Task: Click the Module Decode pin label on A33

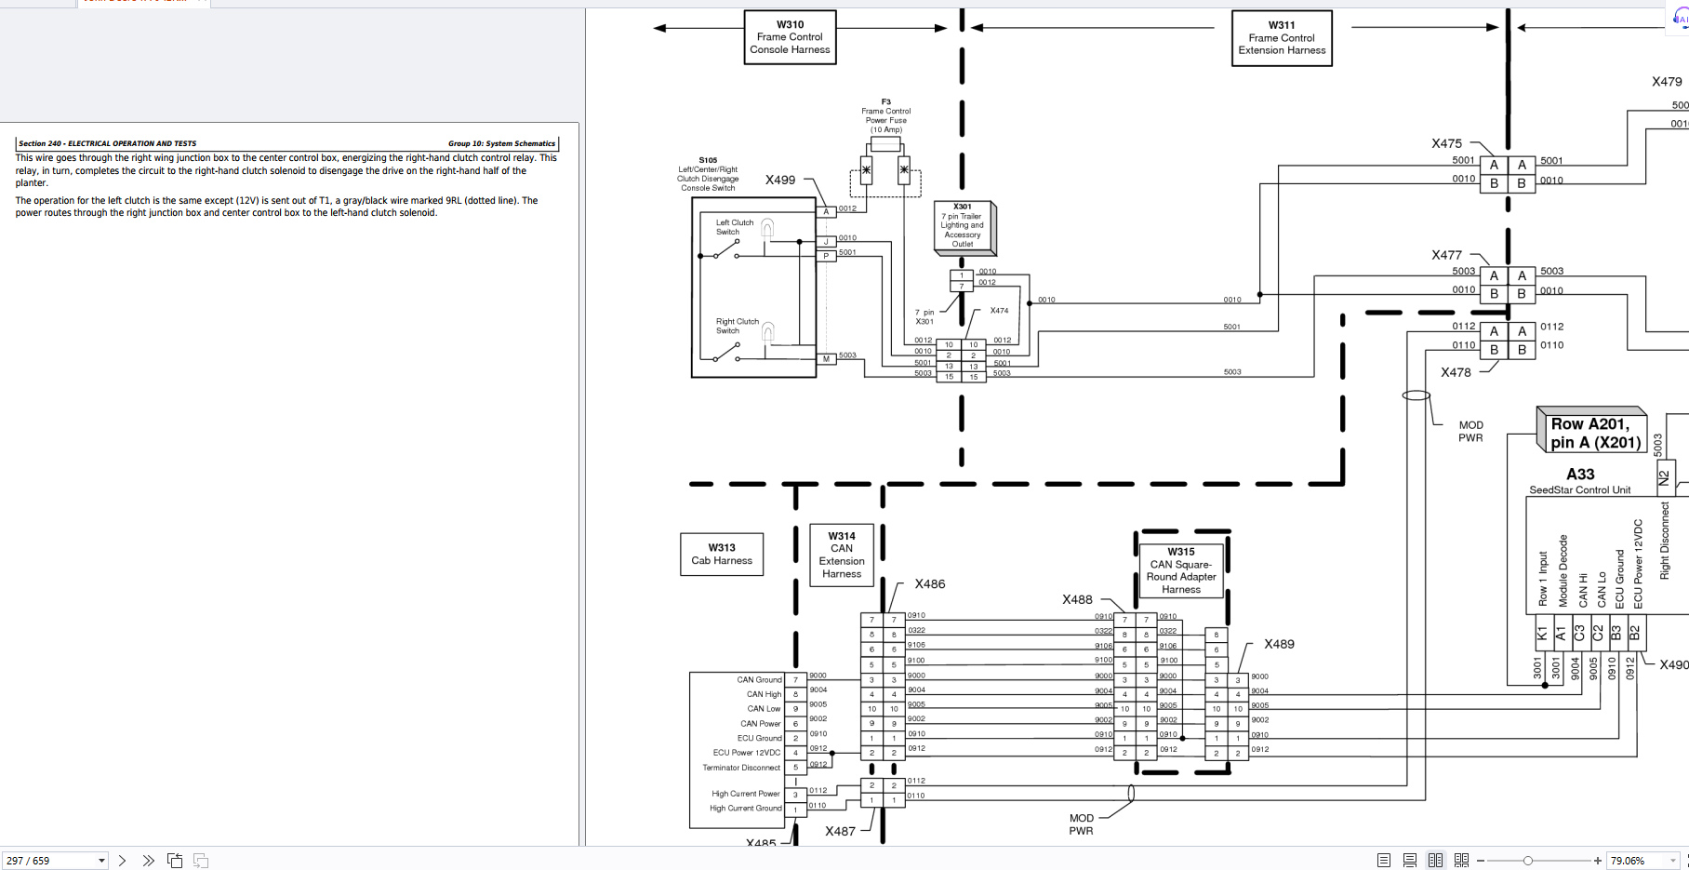Action: click(x=1563, y=571)
